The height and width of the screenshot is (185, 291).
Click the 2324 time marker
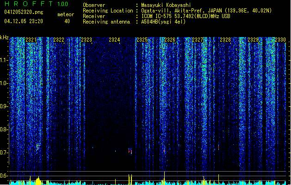[114, 40]
